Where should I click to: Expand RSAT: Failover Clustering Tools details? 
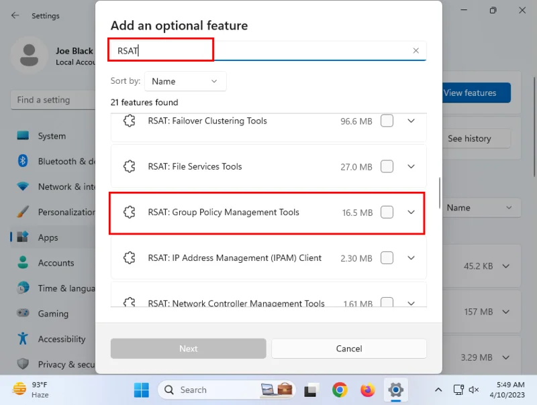click(411, 121)
